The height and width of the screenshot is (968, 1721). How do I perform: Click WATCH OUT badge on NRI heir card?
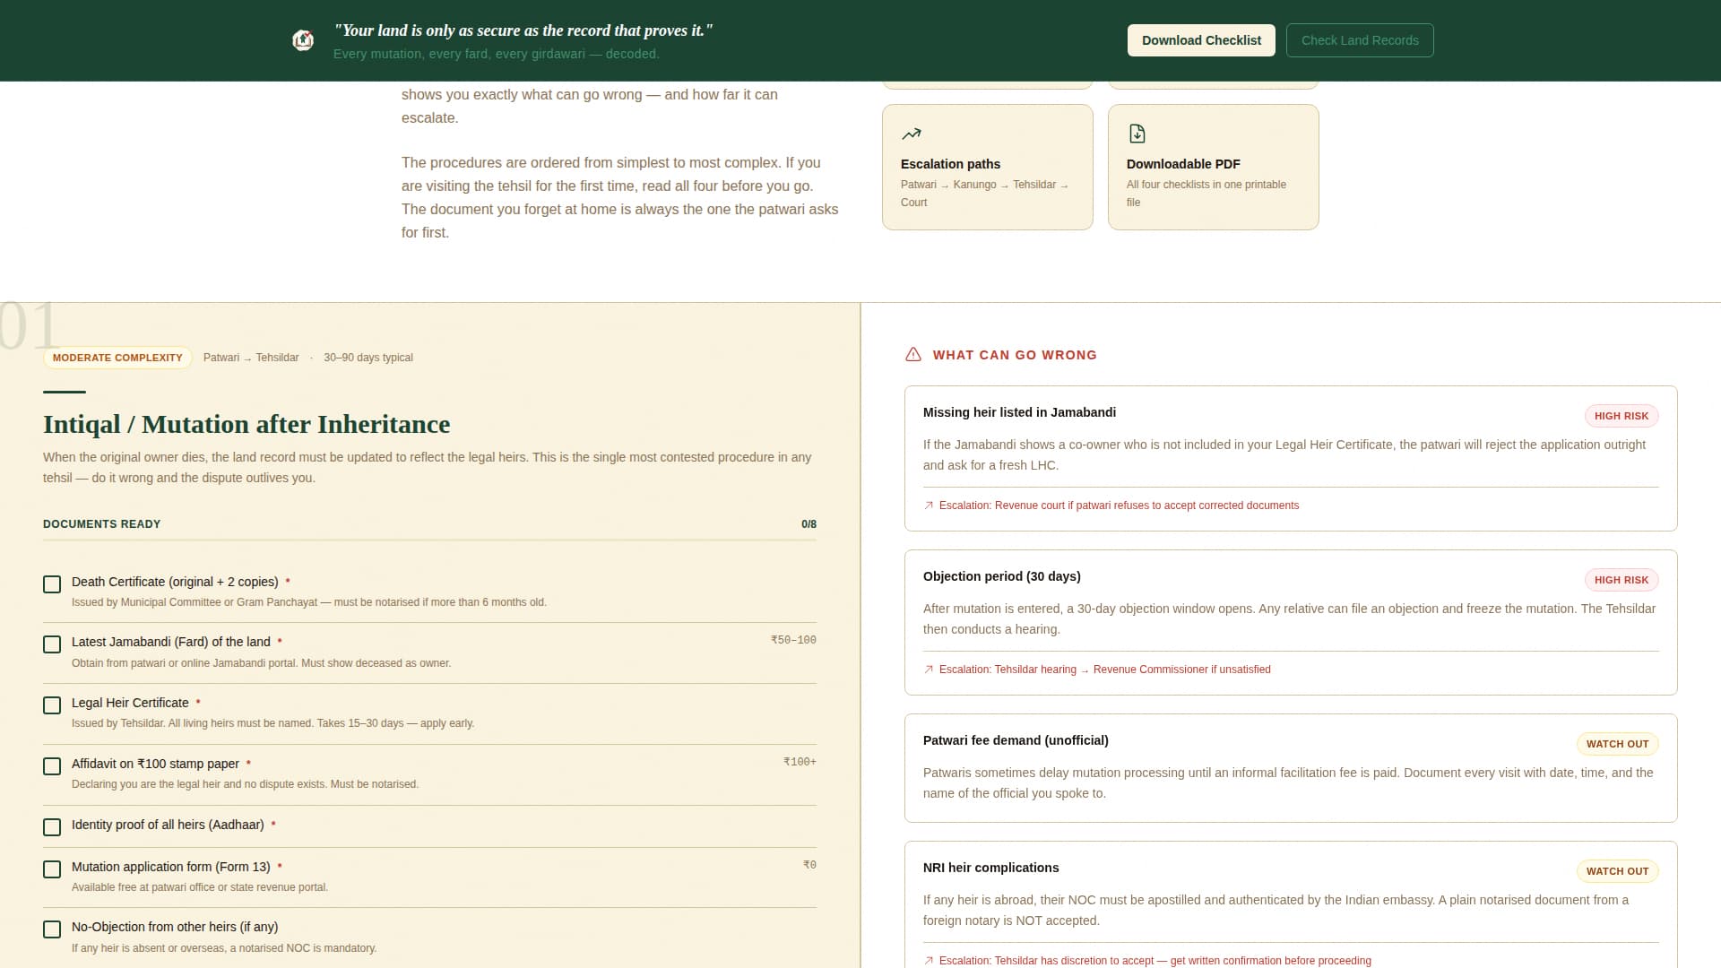click(x=1618, y=871)
